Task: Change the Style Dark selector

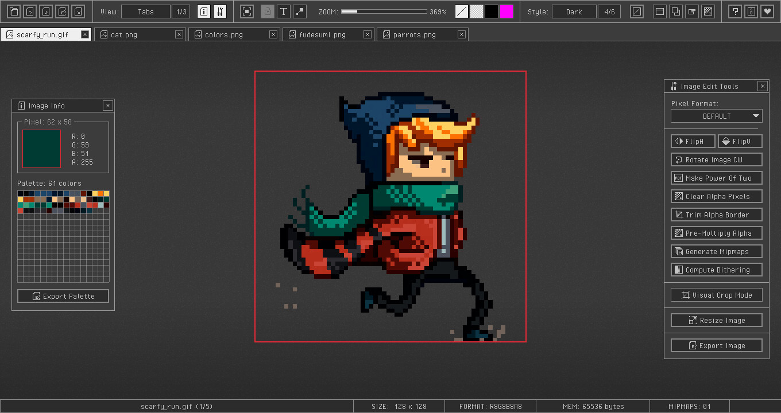Action: pyautogui.click(x=574, y=11)
